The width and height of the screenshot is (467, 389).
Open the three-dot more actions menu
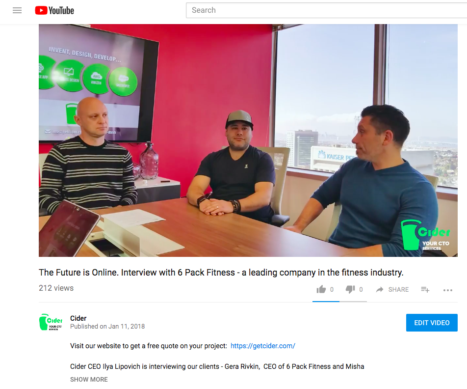448,290
